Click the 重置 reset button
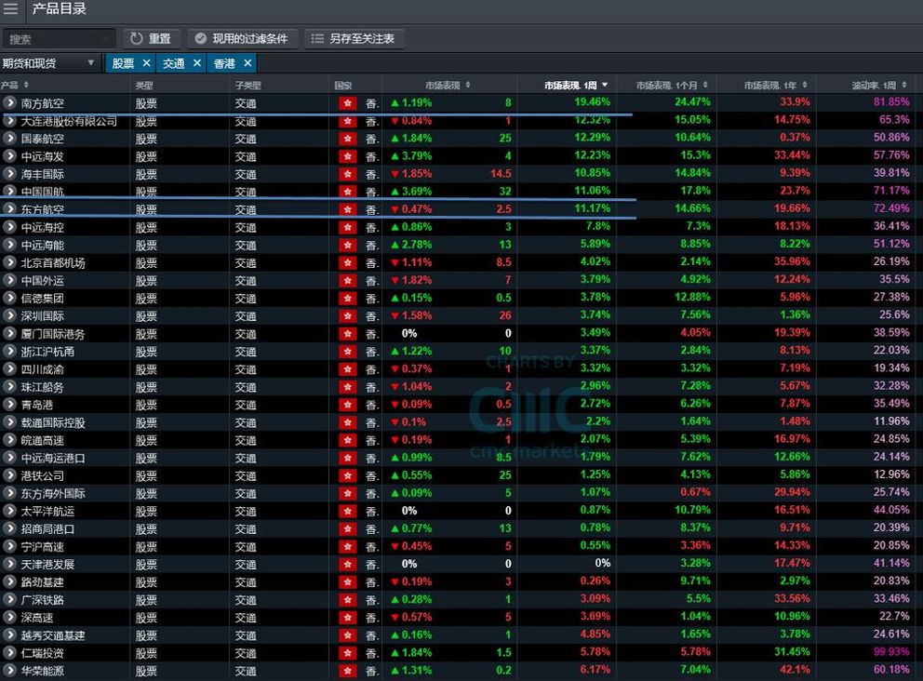This screenshot has height=681, width=923. click(x=151, y=39)
